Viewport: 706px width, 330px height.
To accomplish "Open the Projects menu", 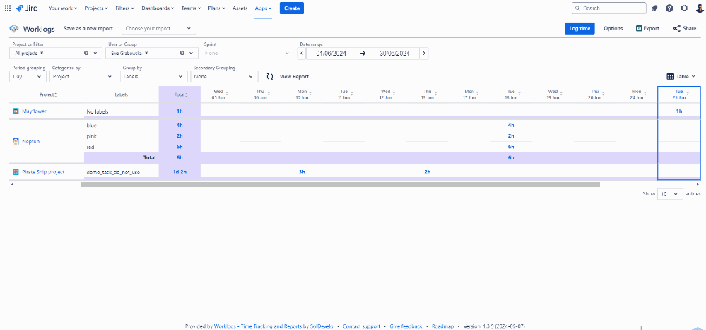I will 96,8.
